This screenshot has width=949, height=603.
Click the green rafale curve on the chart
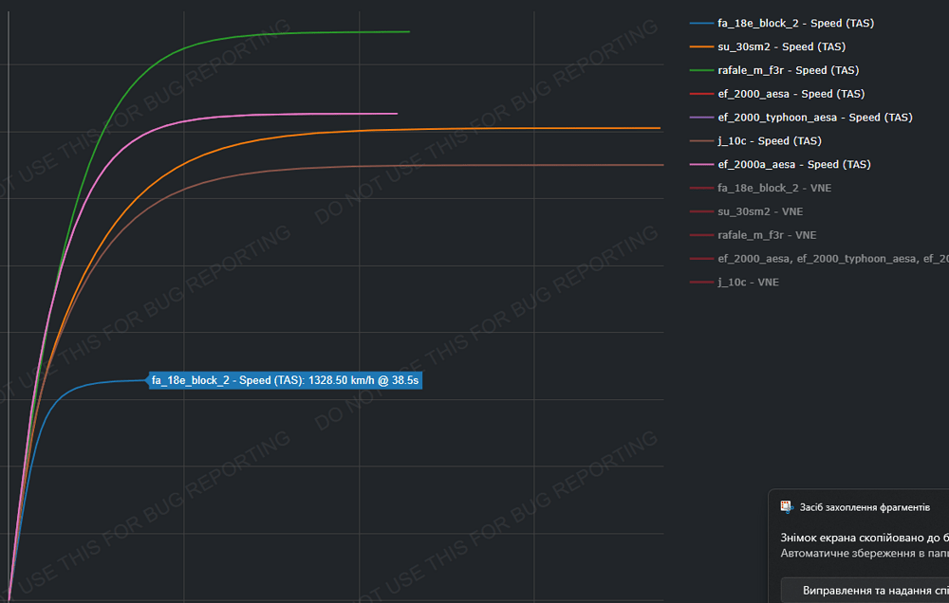pyautogui.click(x=285, y=34)
